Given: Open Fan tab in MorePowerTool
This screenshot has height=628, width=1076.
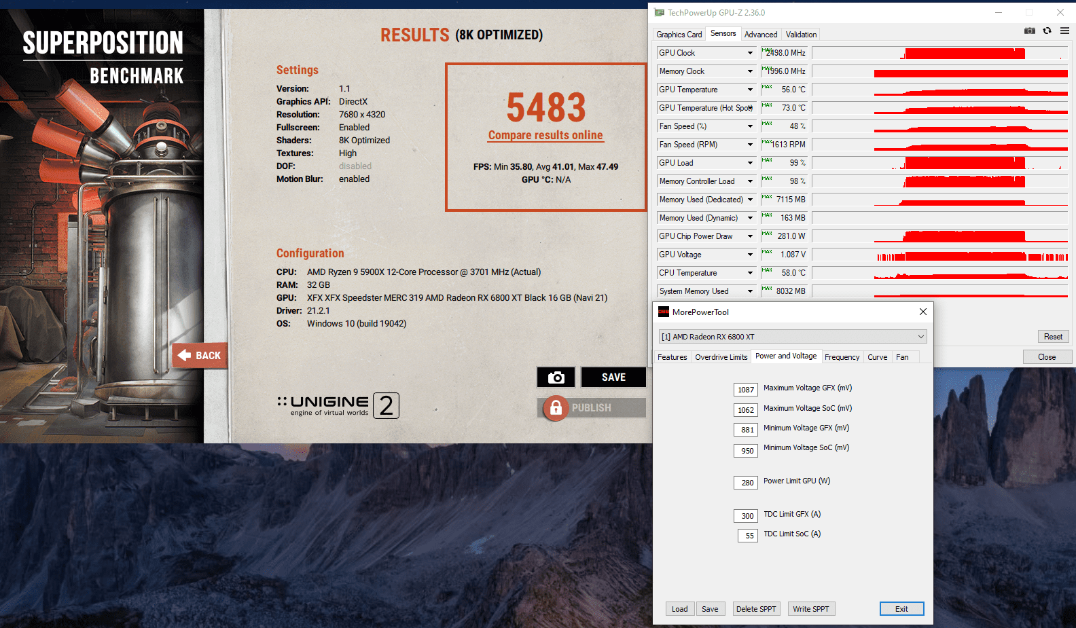Looking at the screenshot, I should click(902, 357).
